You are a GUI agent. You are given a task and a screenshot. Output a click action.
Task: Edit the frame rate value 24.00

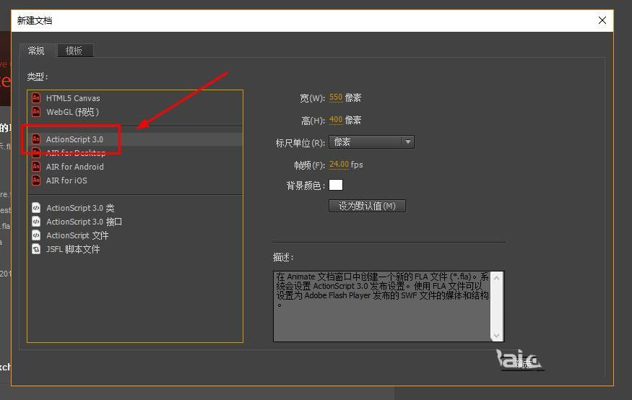[x=339, y=165]
